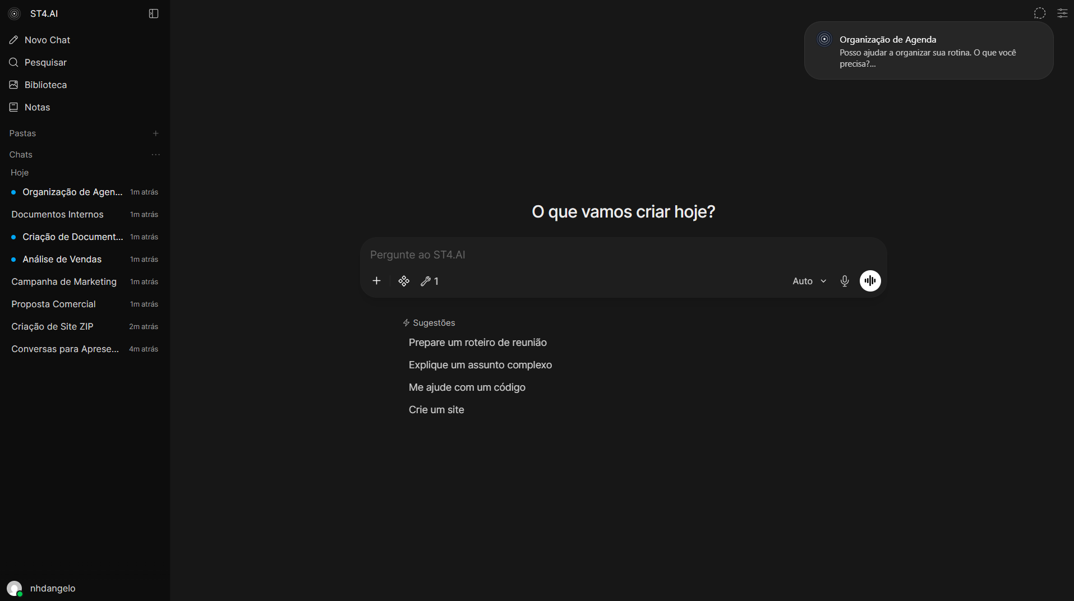1074x601 pixels.
Task: Collapse the sidebar panel toggle
Action: coord(154,13)
